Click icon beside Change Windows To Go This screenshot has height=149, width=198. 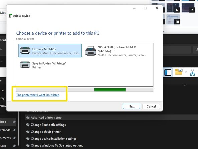coord(28,146)
